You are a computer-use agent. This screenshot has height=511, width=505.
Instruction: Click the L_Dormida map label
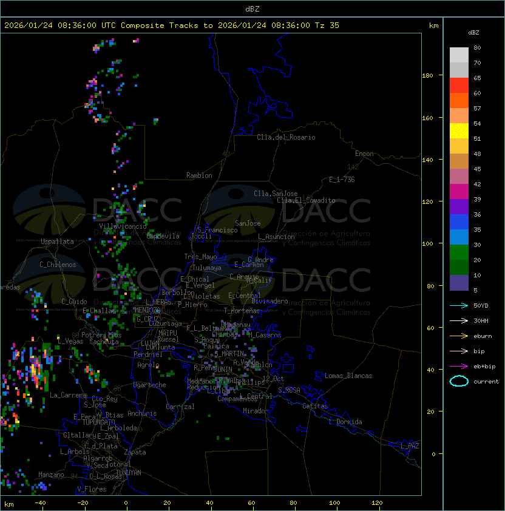[x=345, y=422]
